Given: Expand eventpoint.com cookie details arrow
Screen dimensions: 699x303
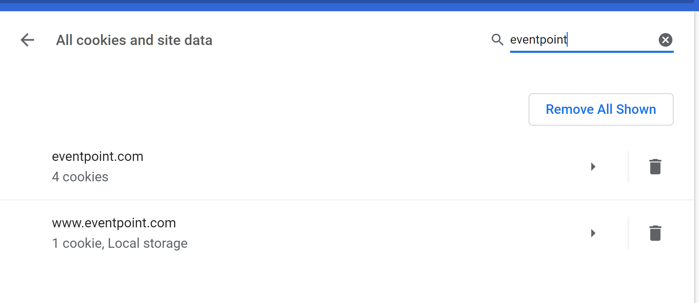Looking at the screenshot, I should [x=593, y=167].
